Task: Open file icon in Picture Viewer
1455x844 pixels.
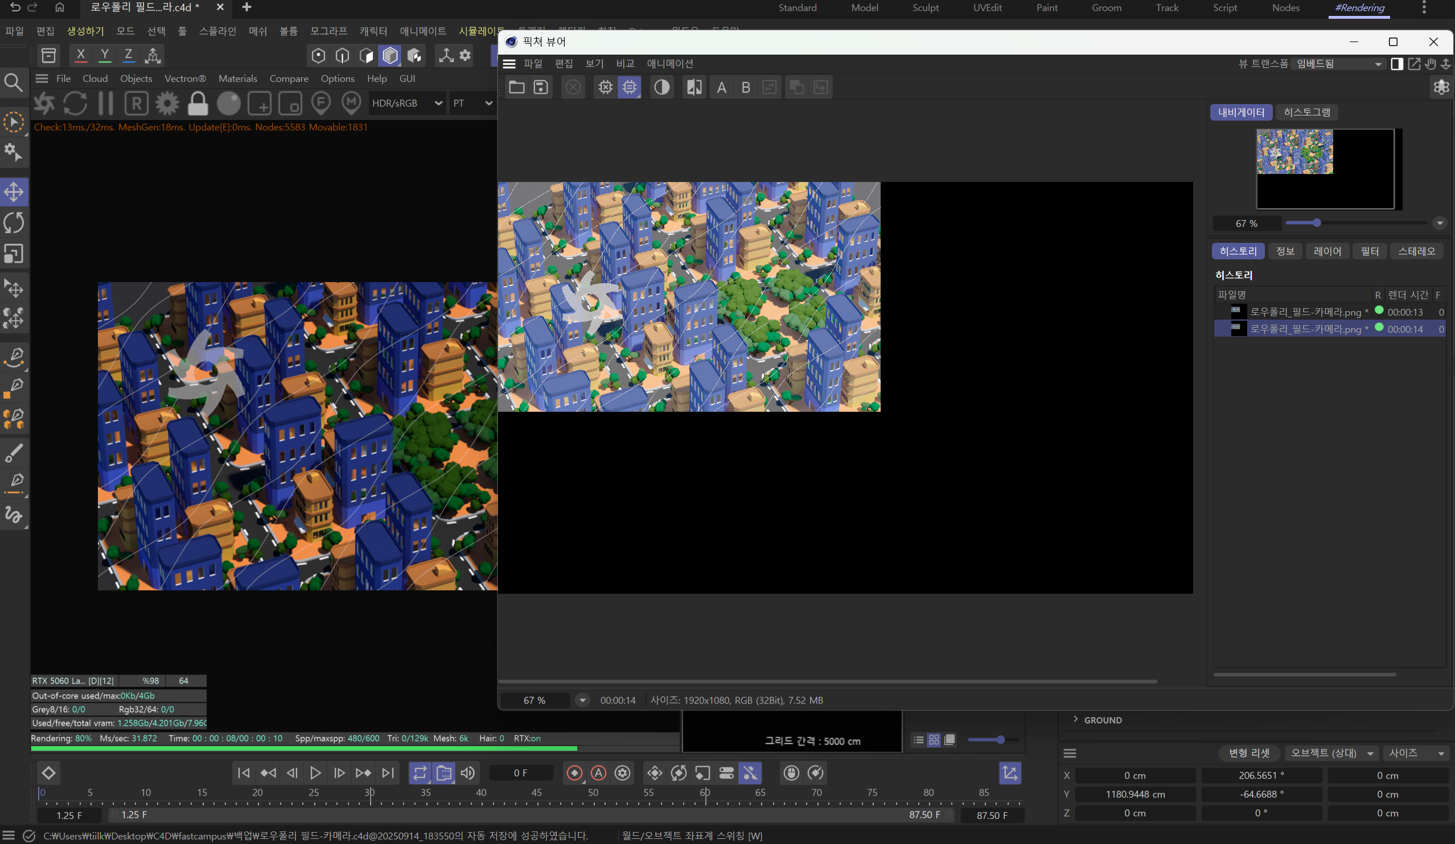Action: (516, 87)
